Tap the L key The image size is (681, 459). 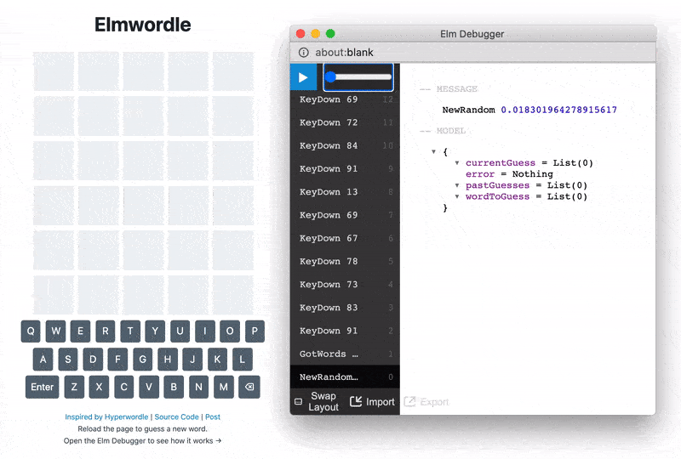pyautogui.click(x=243, y=360)
